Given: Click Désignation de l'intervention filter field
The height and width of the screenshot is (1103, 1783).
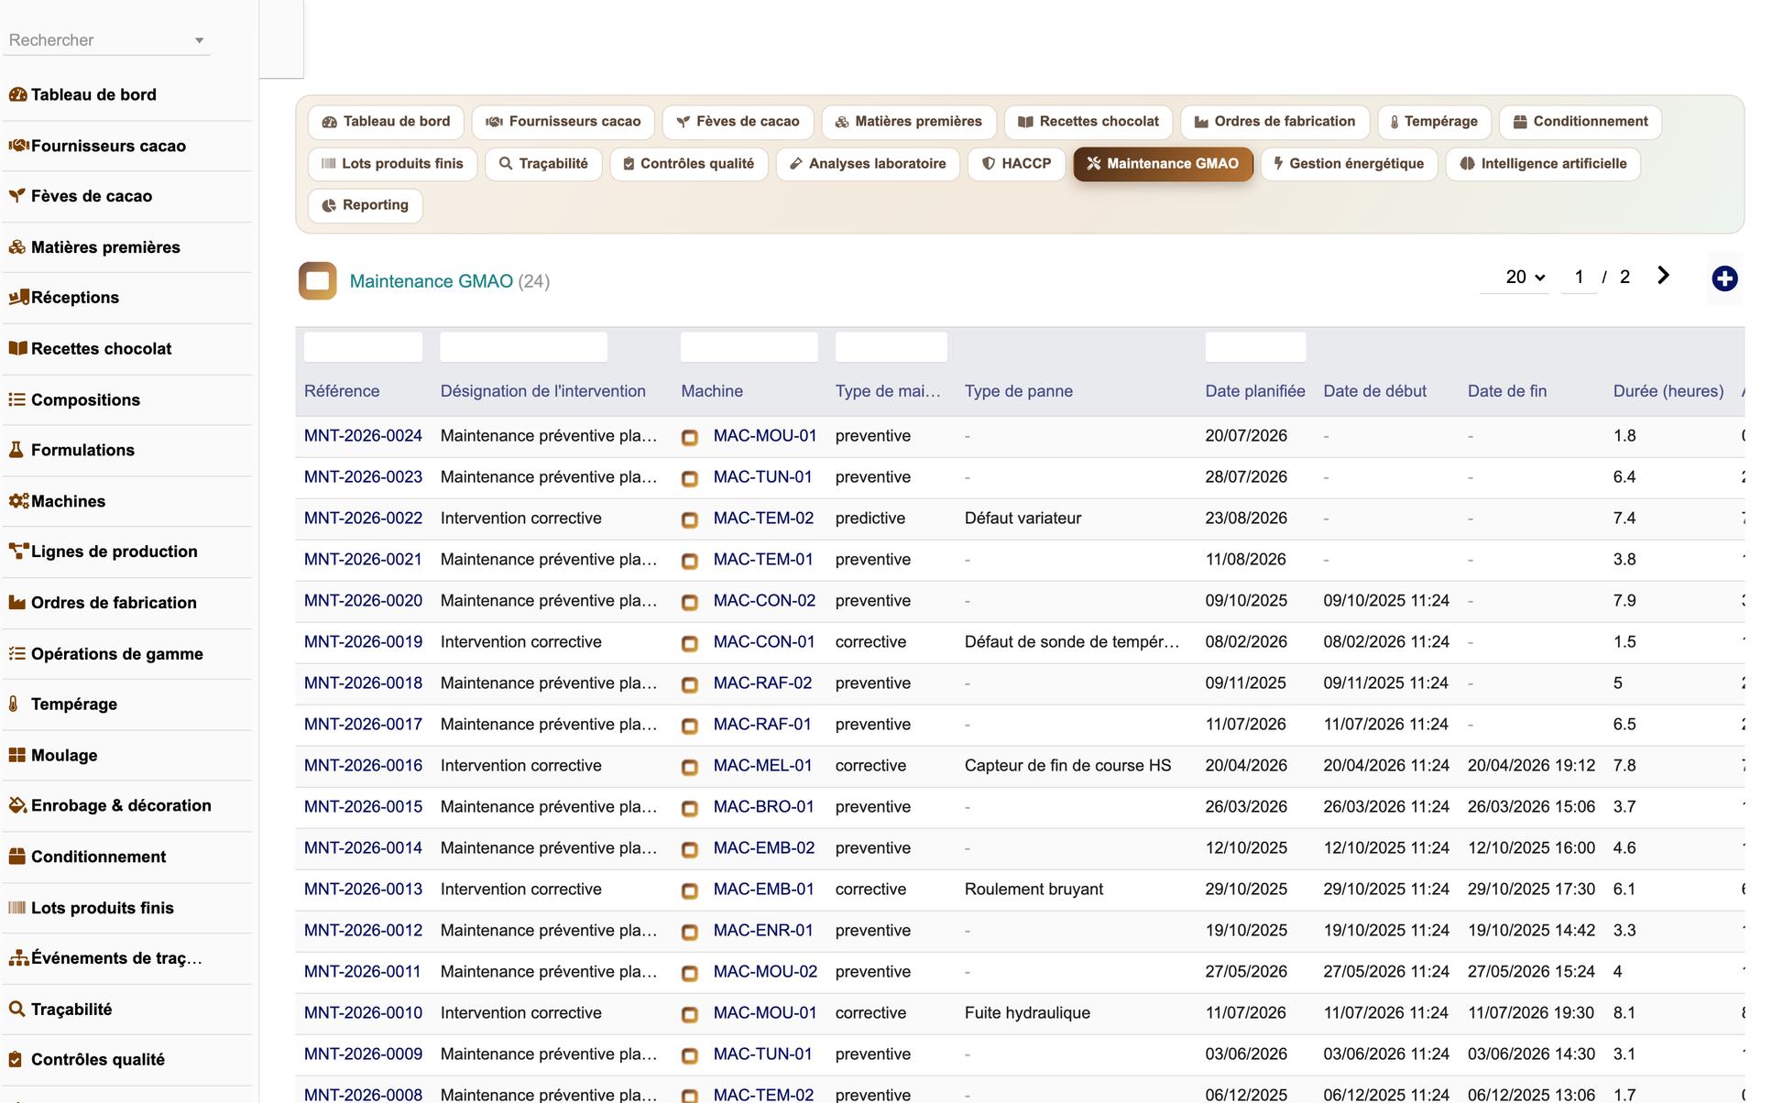Looking at the screenshot, I should 523,347.
